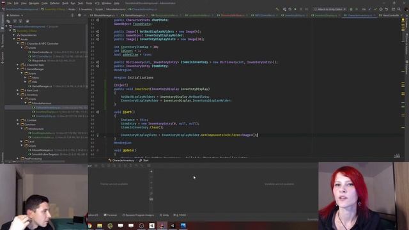Expand the 6. Combat folder

point(18,120)
